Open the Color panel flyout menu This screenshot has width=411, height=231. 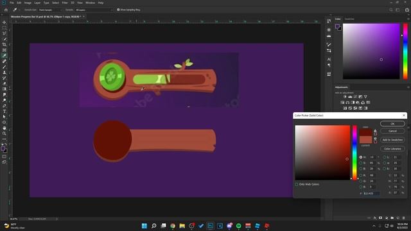point(408,19)
